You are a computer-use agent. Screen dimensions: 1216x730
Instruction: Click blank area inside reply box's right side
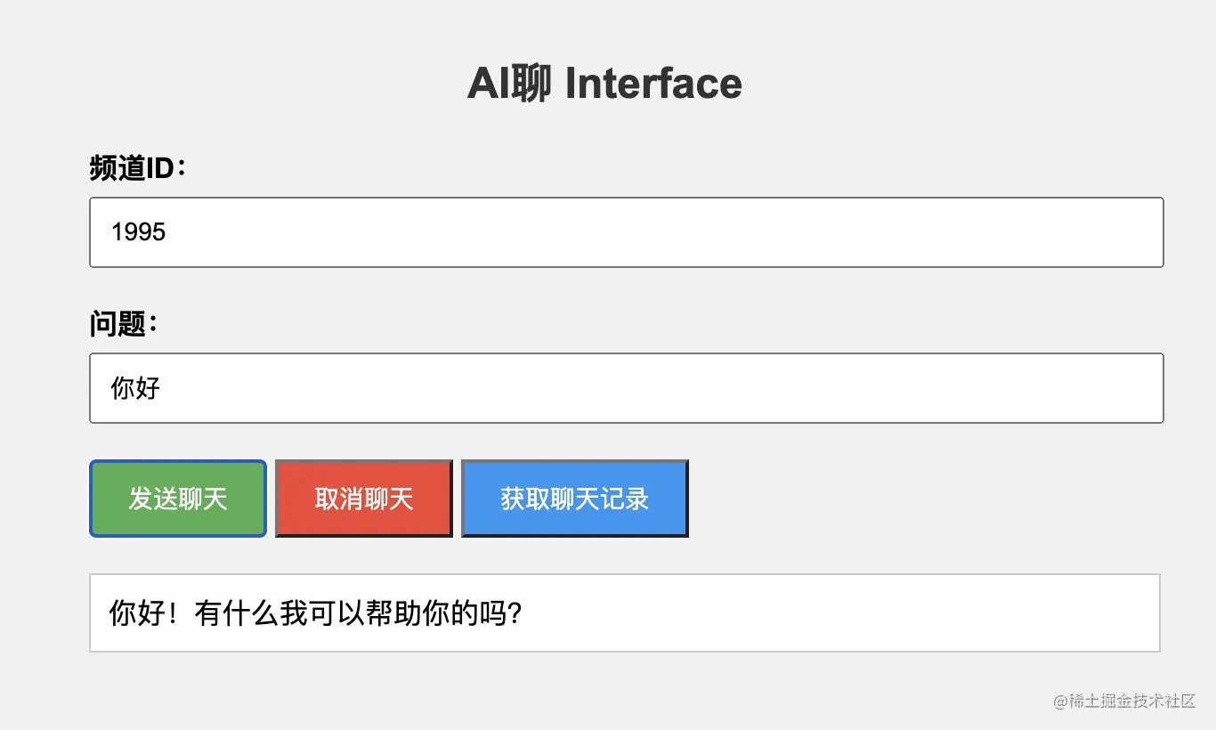pos(890,613)
